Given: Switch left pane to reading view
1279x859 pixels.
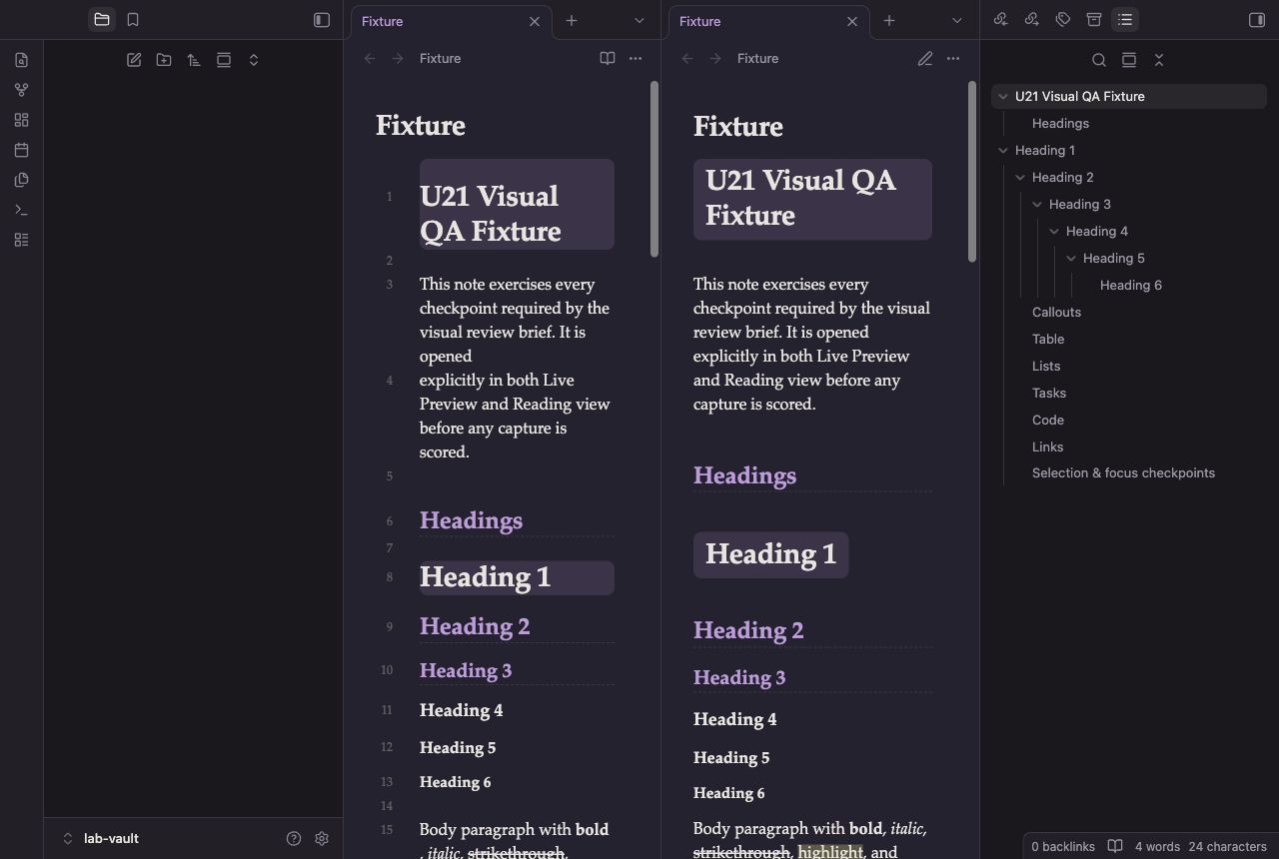Looking at the screenshot, I should pyautogui.click(x=607, y=59).
